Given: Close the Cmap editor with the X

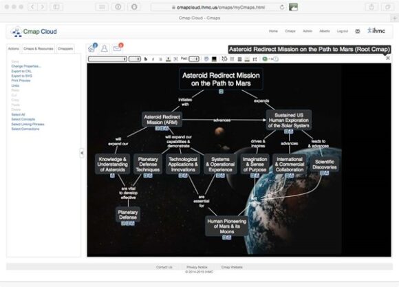Looking at the screenshot, I should click(388, 58).
